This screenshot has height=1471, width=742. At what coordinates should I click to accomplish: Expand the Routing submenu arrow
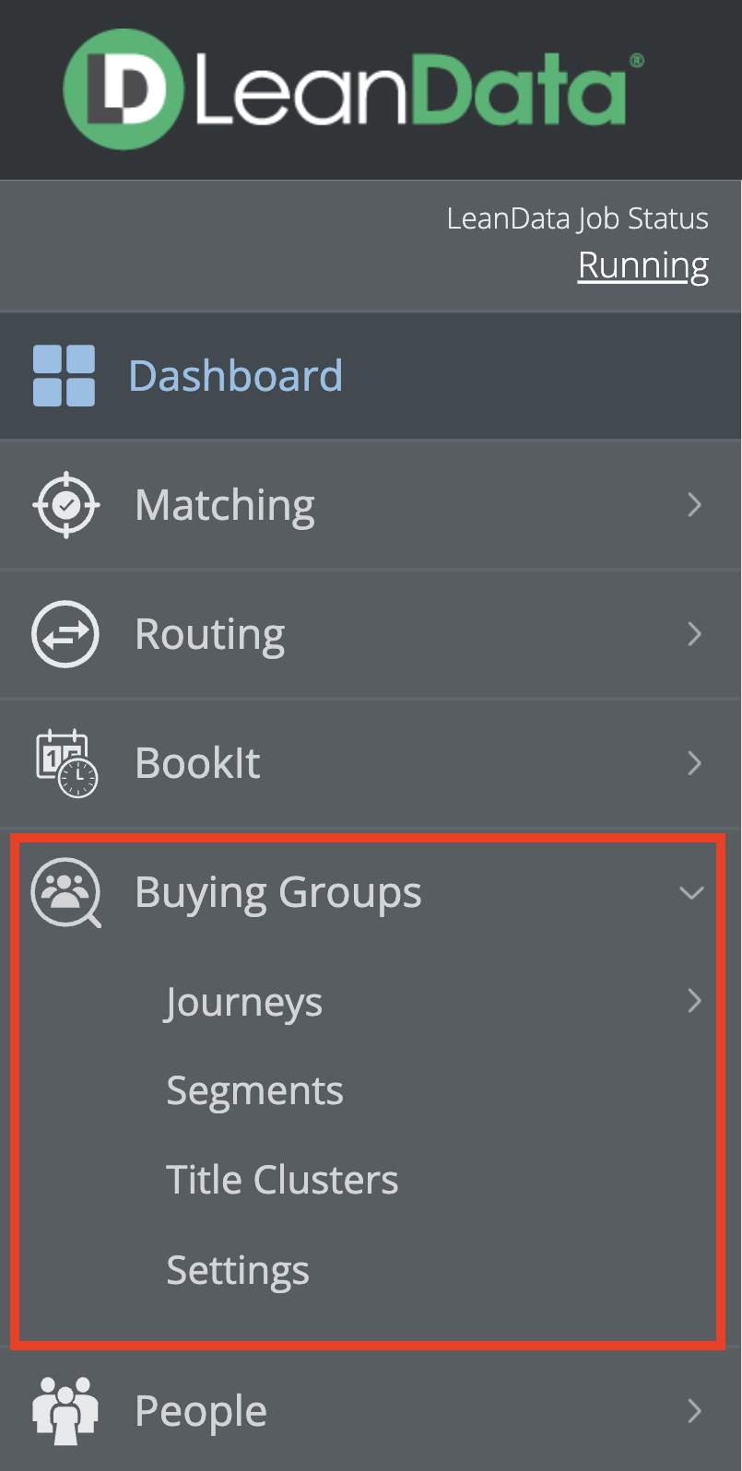click(694, 634)
